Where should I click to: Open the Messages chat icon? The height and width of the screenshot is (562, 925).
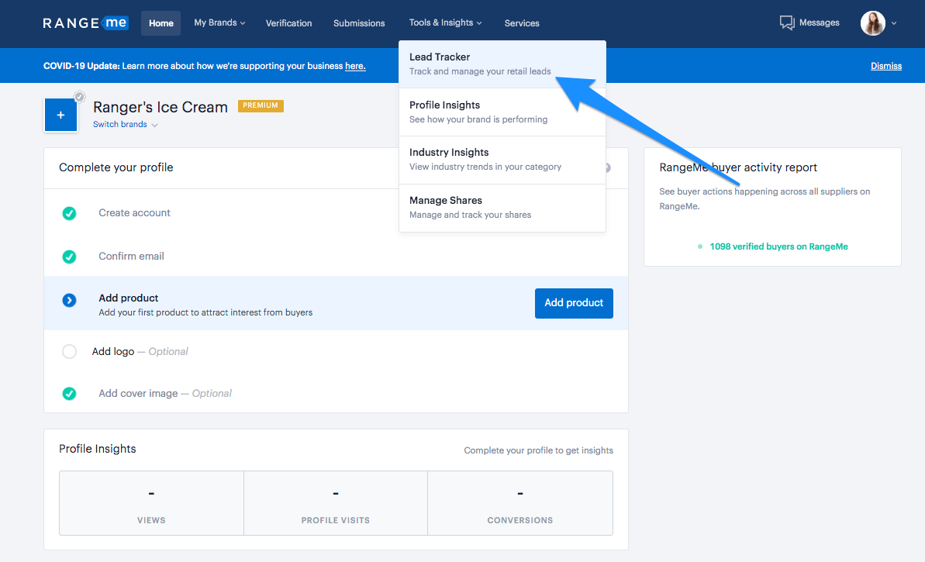click(x=787, y=23)
